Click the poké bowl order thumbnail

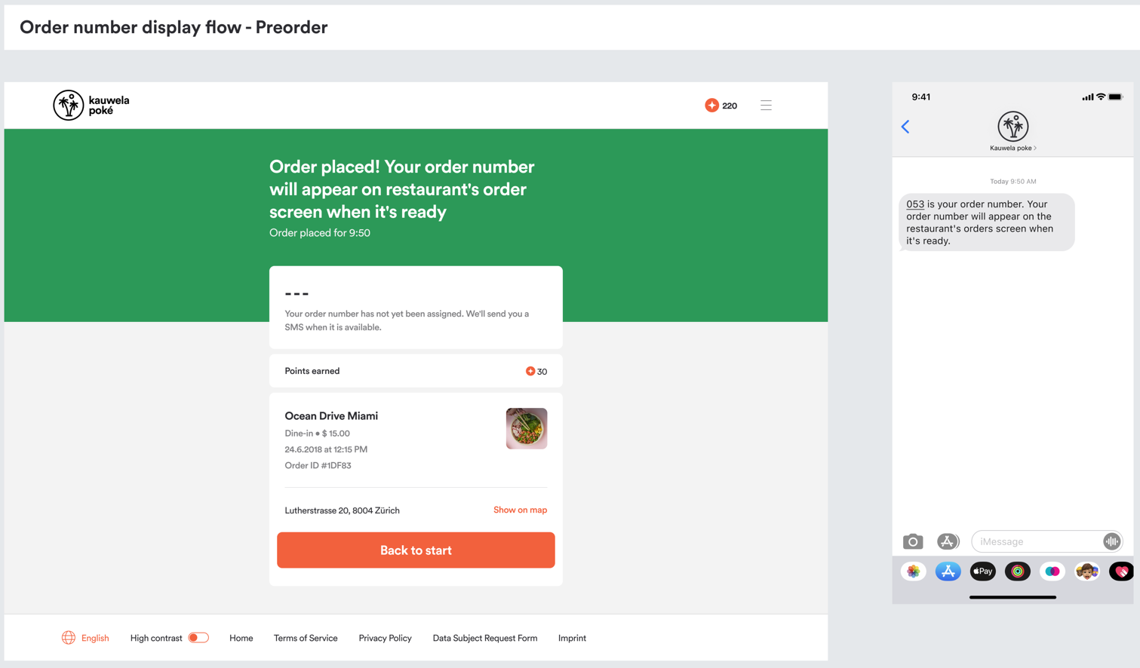click(x=527, y=428)
